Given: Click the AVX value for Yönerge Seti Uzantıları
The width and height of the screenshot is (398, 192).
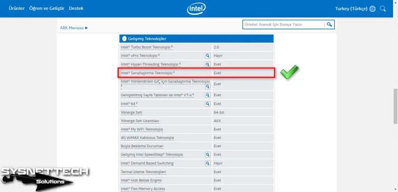Looking at the screenshot, I should click(x=217, y=121).
